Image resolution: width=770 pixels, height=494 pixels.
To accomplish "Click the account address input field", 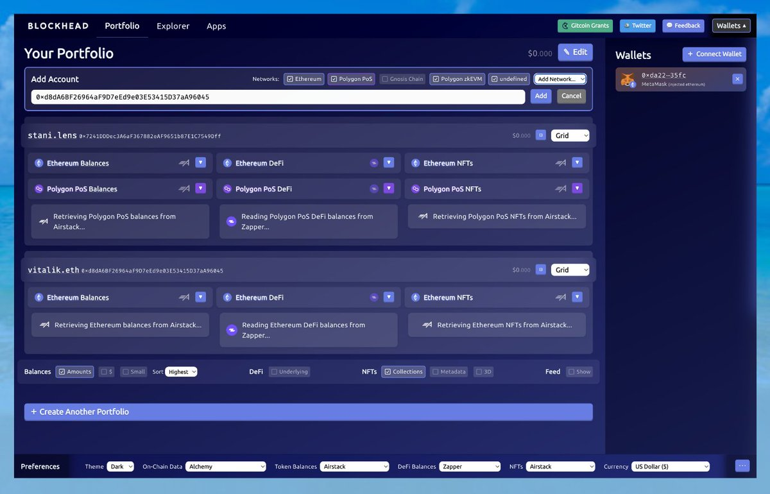I will point(278,97).
